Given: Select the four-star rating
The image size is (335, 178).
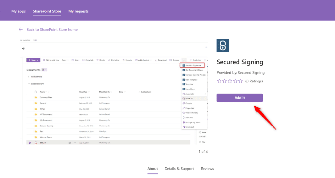Looking at the screenshot, I should point(235,81).
